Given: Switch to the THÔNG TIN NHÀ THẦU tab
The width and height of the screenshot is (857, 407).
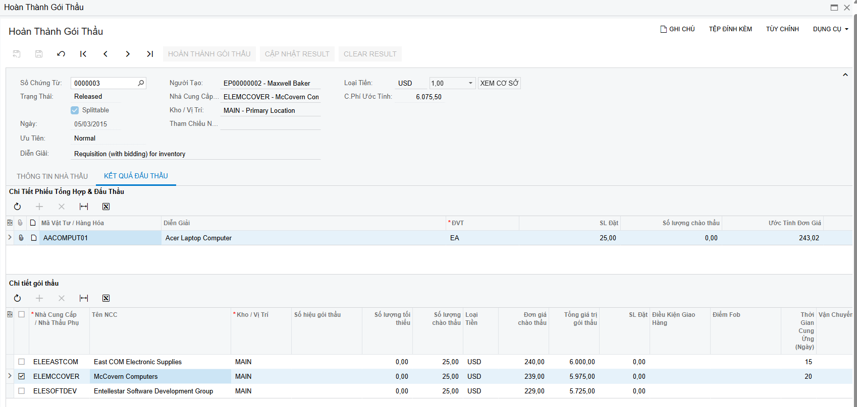Looking at the screenshot, I should tap(52, 176).
